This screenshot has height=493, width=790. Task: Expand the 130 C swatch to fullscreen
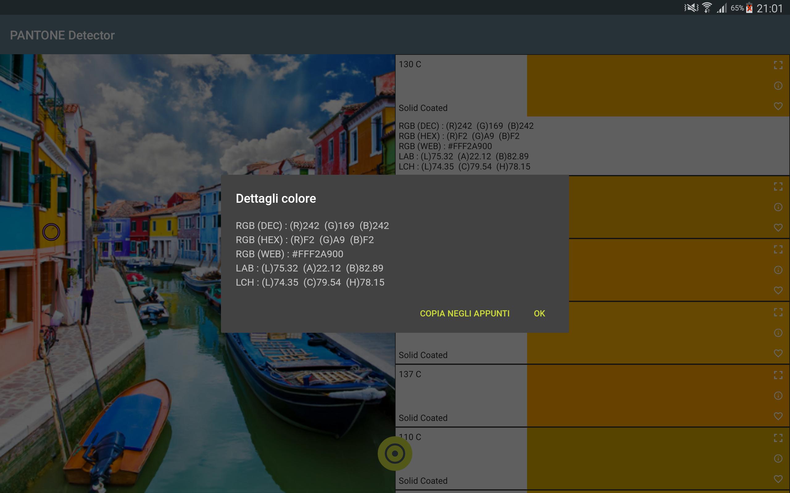point(778,65)
